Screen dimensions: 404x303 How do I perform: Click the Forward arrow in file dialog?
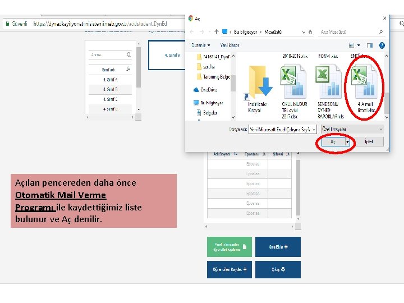click(201, 31)
